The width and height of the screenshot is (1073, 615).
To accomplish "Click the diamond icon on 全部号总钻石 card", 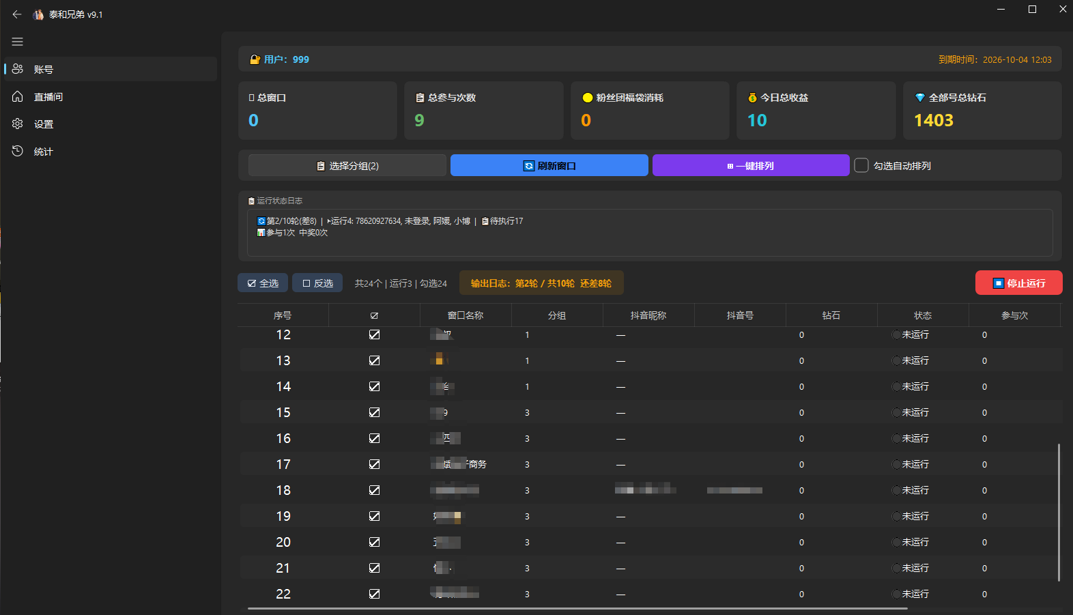I will tap(920, 98).
